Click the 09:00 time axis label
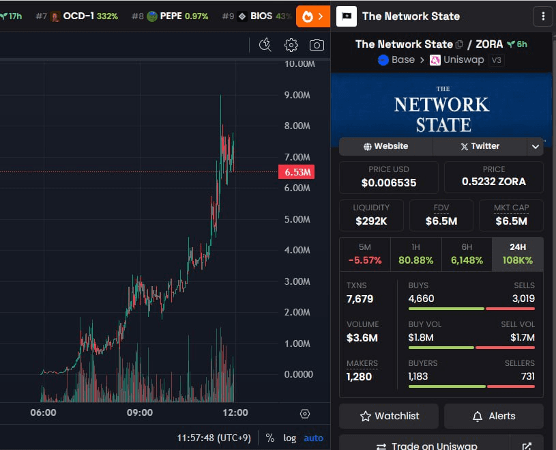This screenshot has height=450, width=556. [140, 412]
